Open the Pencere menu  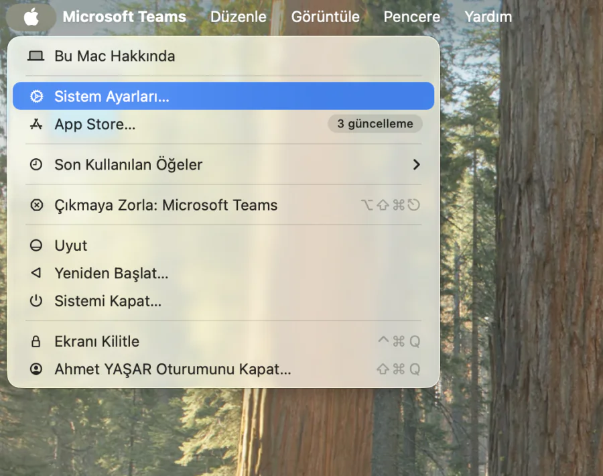pyautogui.click(x=411, y=16)
